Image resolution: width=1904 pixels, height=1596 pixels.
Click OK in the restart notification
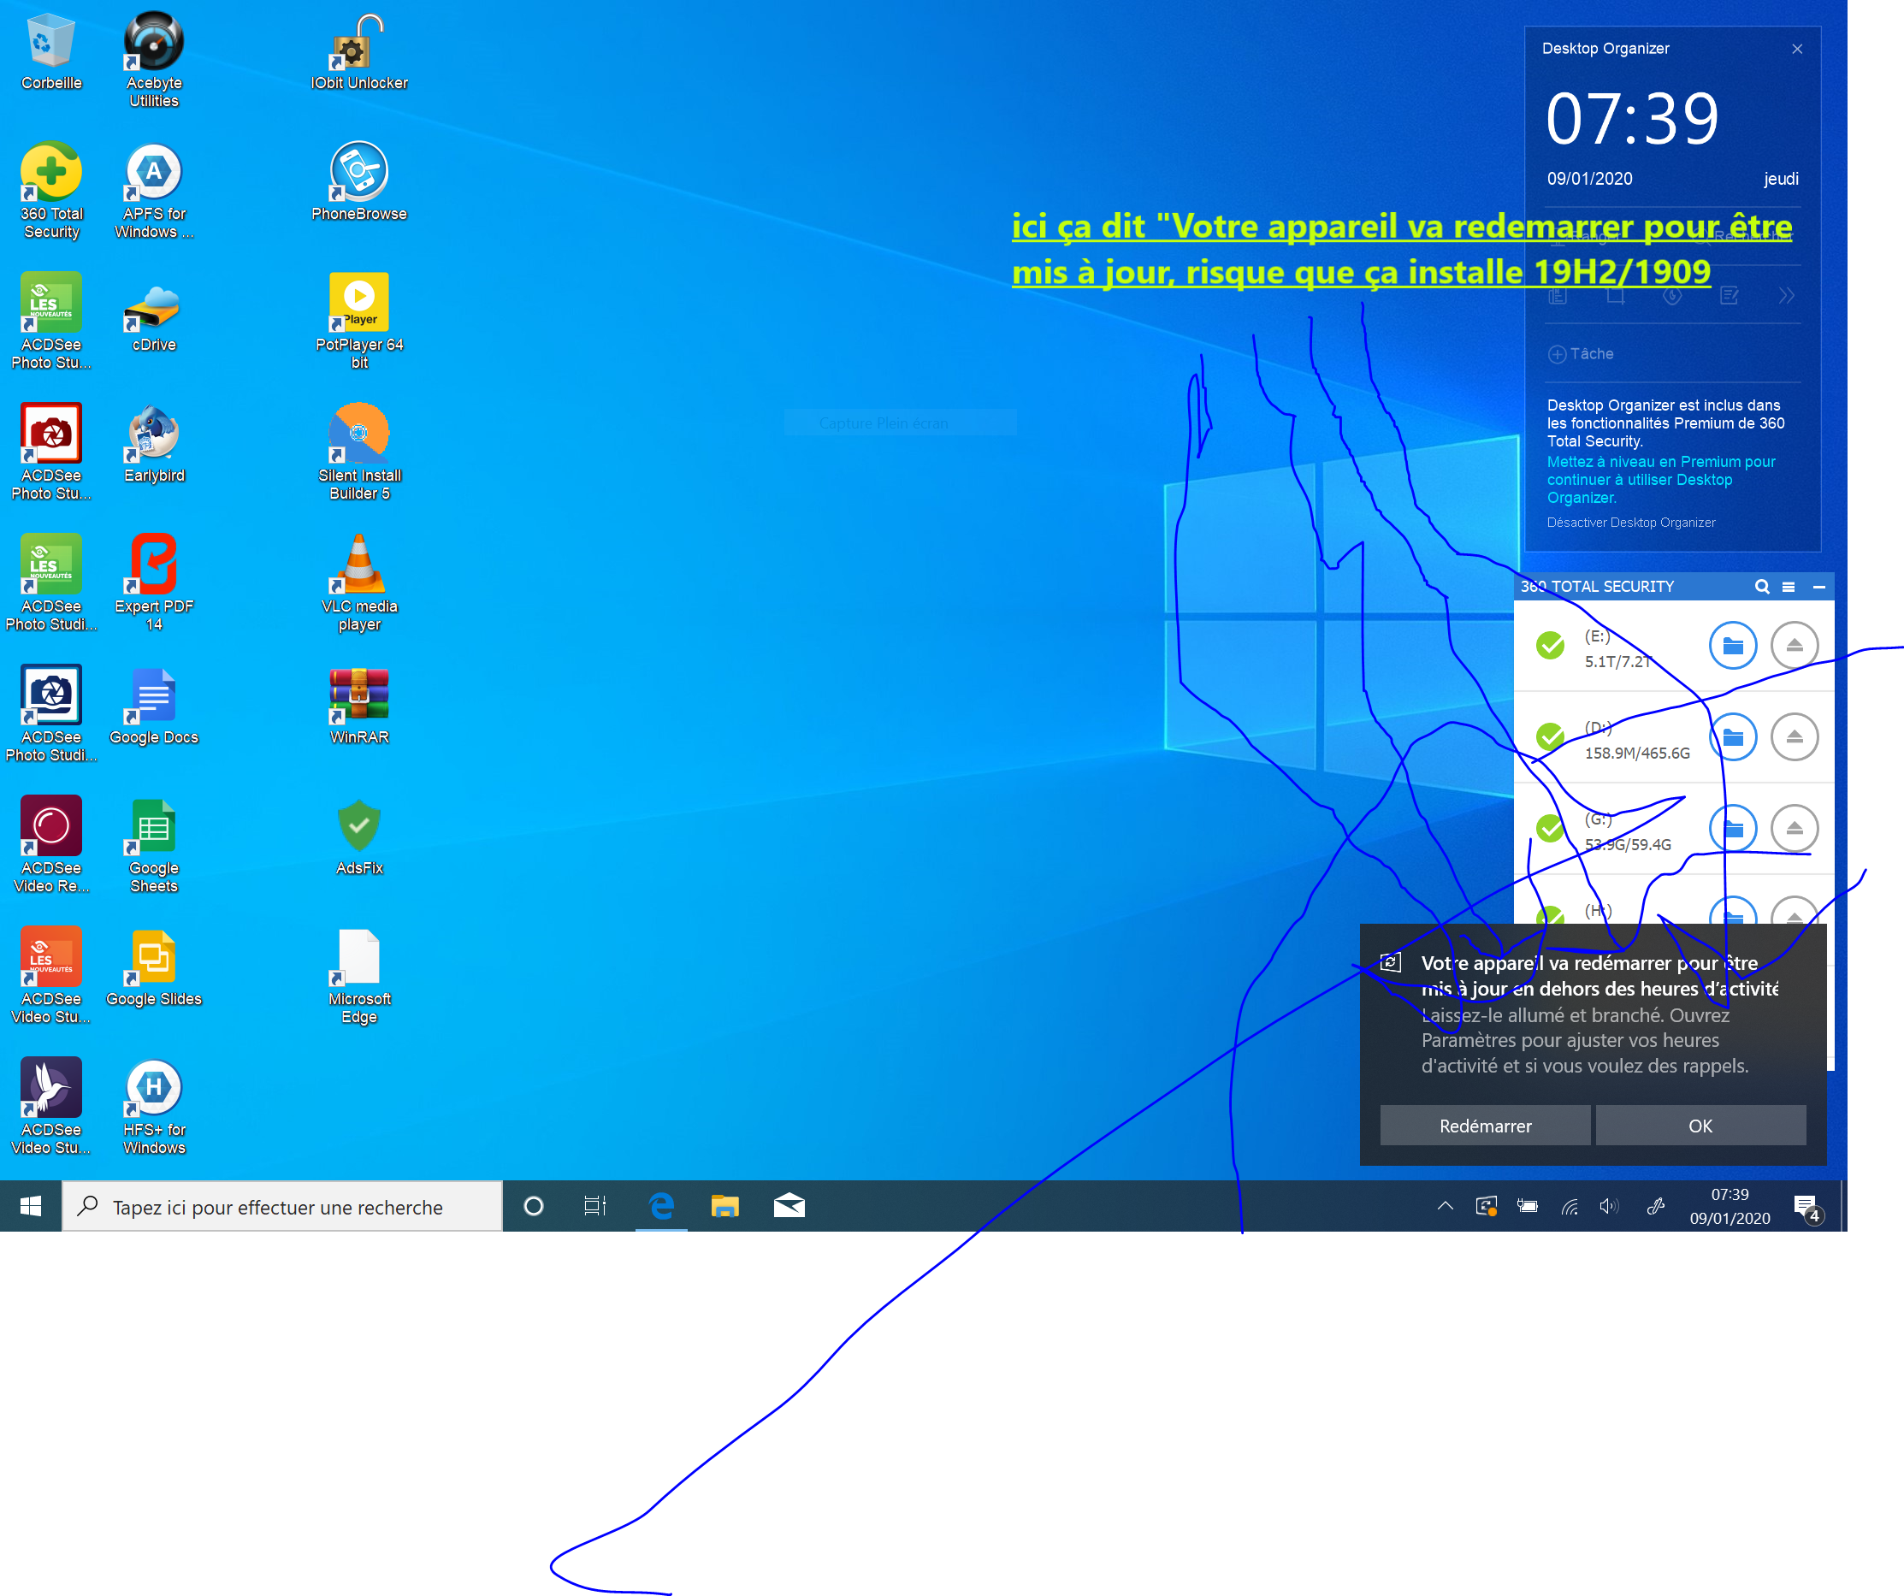coord(1700,1126)
